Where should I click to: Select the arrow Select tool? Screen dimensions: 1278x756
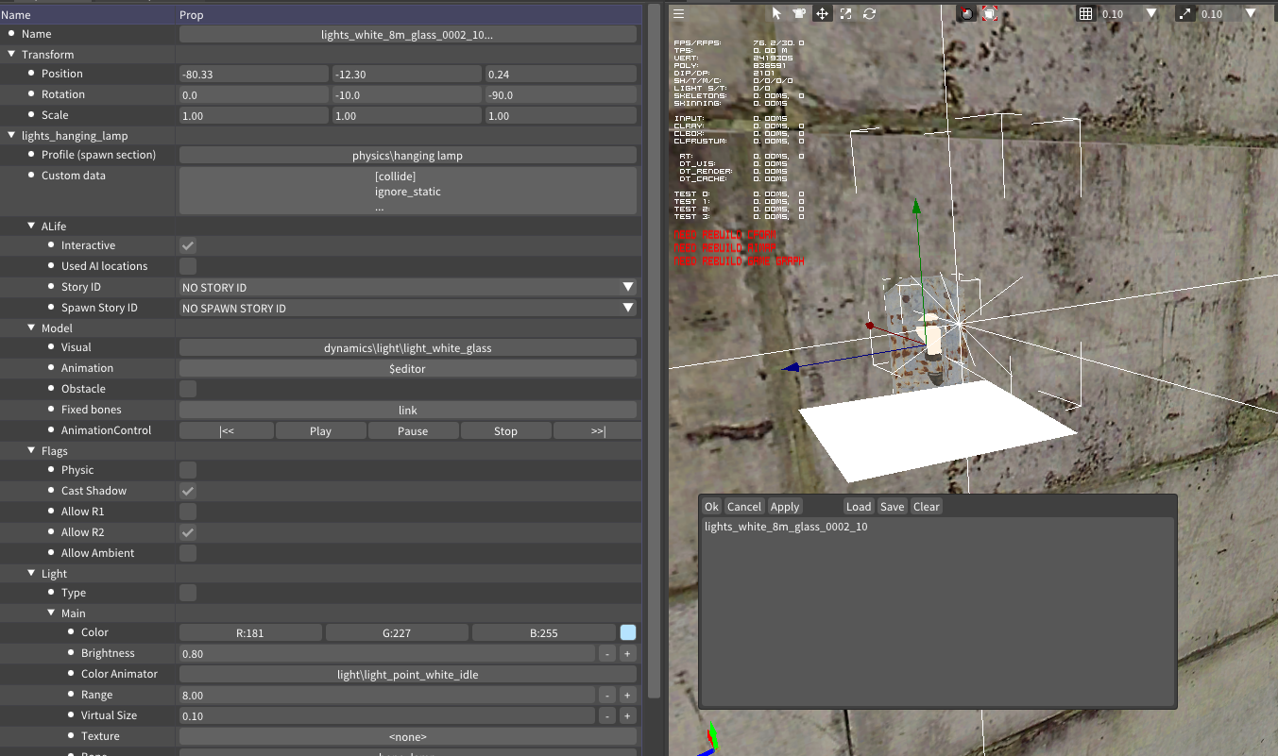point(776,13)
